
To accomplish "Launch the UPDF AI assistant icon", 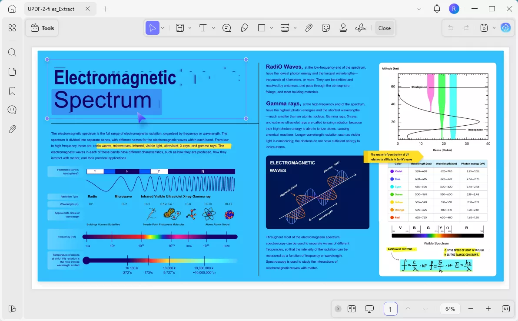I will [x=505, y=28].
